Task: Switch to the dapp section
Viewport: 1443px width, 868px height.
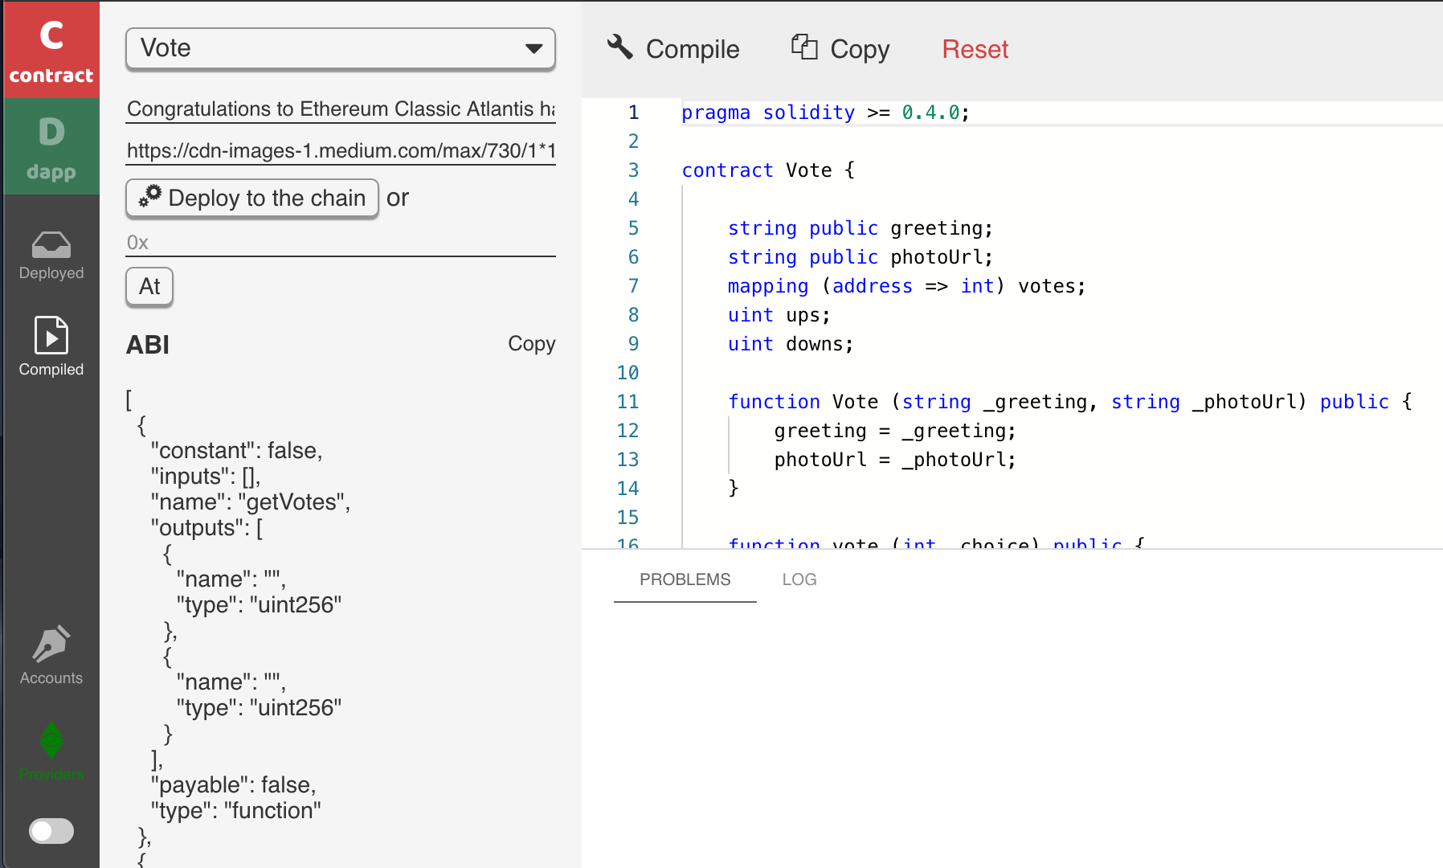Action: point(51,146)
